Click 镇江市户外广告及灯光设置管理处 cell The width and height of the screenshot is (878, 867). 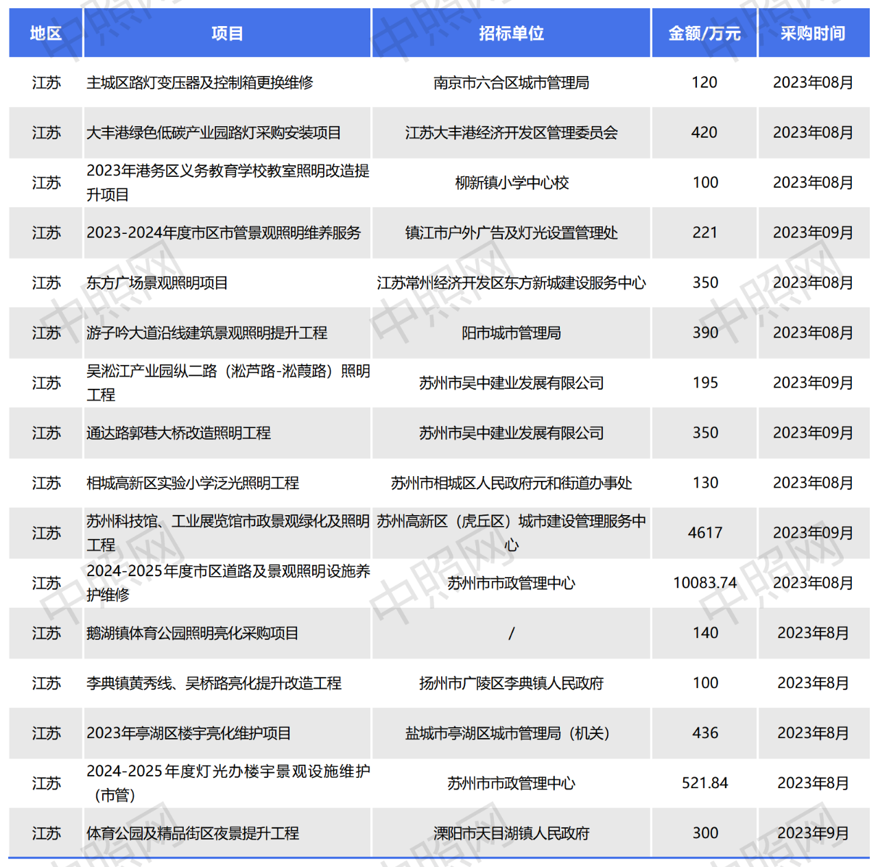pyautogui.click(x=511, y=233)
